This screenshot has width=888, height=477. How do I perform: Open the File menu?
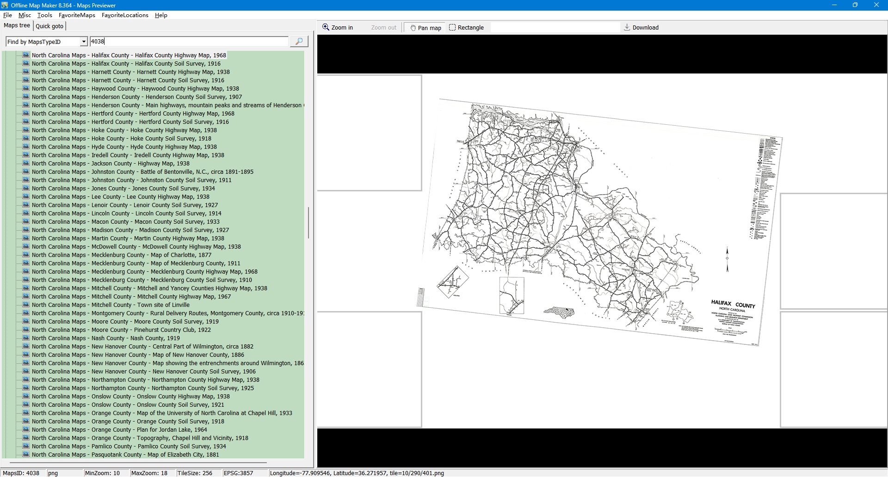point(7,15)
